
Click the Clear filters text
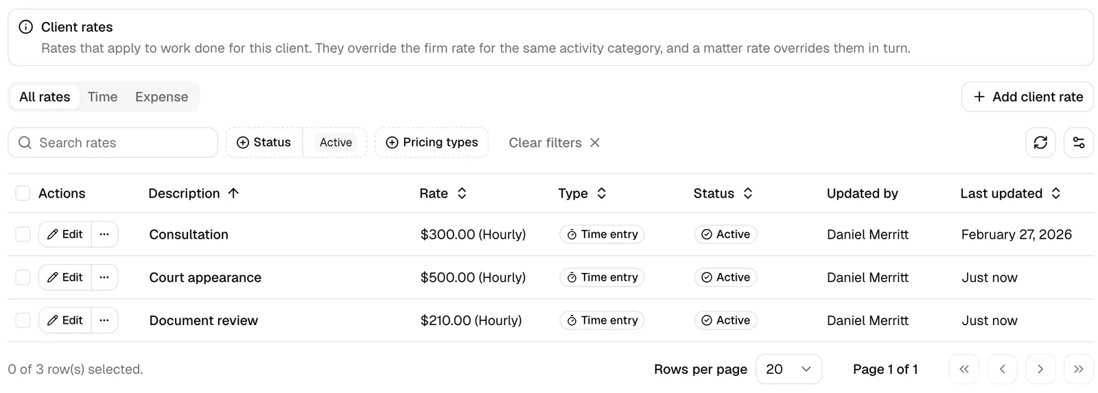click(x=545, y=143)
